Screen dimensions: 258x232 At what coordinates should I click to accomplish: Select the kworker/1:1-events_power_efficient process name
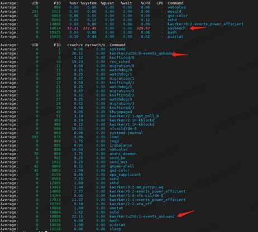coord(147,200)
